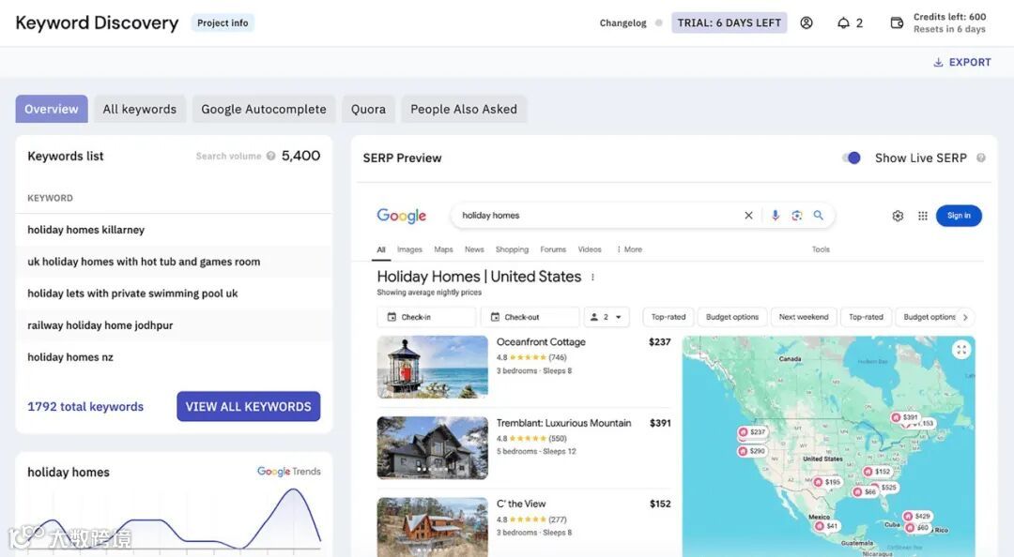Click the credits wallet icon
Viewport: 1014px width, 557px height.
[897, 23]
